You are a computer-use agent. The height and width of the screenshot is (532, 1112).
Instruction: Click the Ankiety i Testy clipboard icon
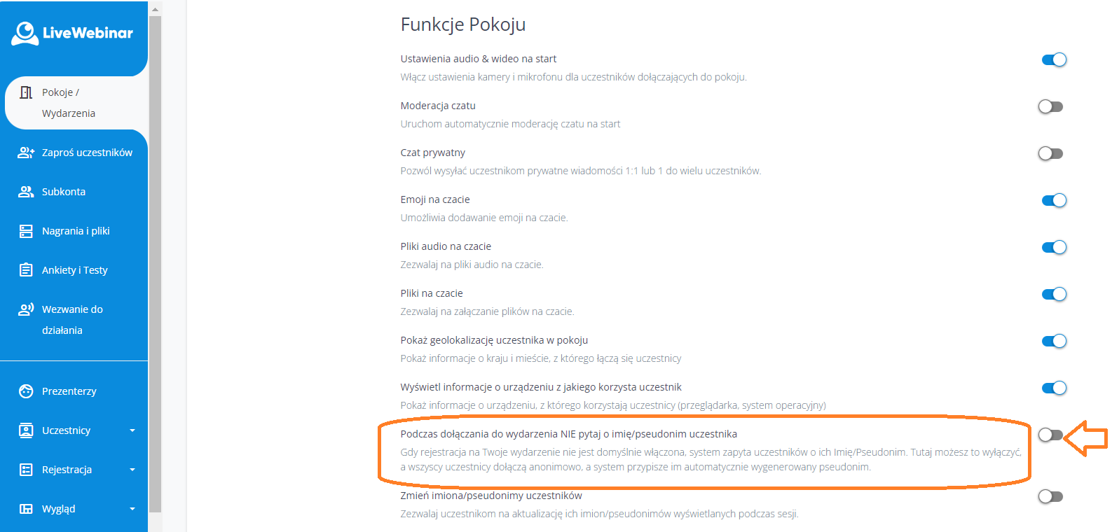[26, 270]
